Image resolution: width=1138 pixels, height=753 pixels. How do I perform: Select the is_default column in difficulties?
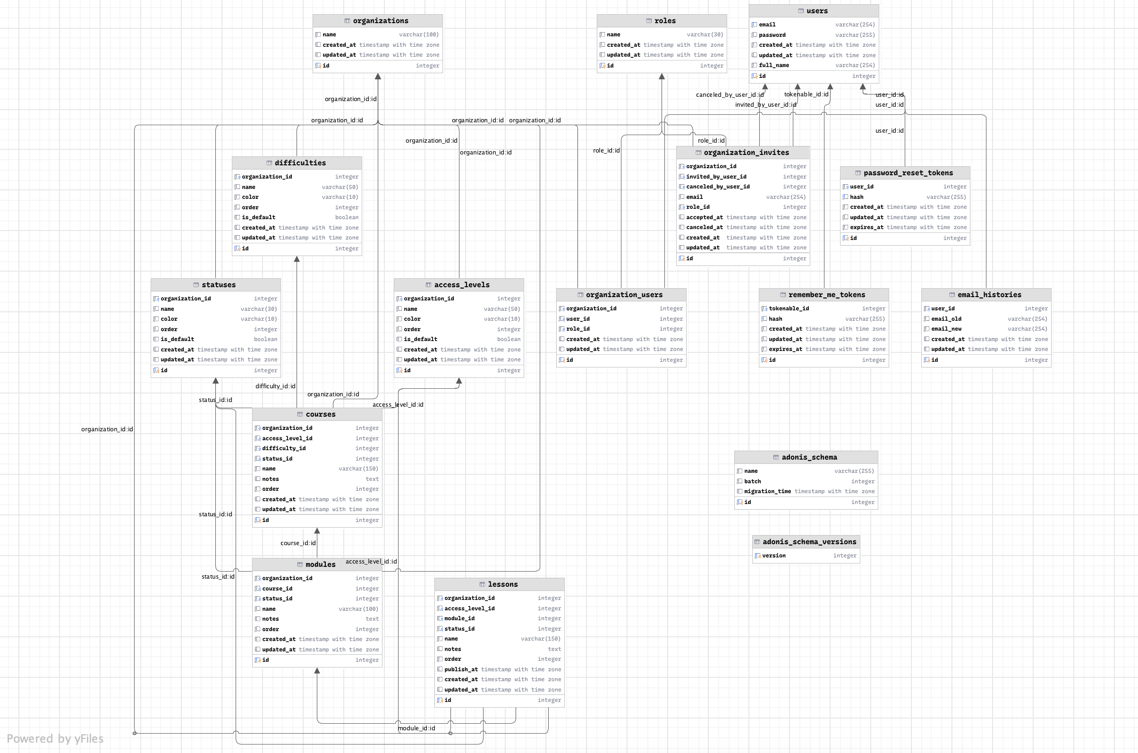pos(297,218)
